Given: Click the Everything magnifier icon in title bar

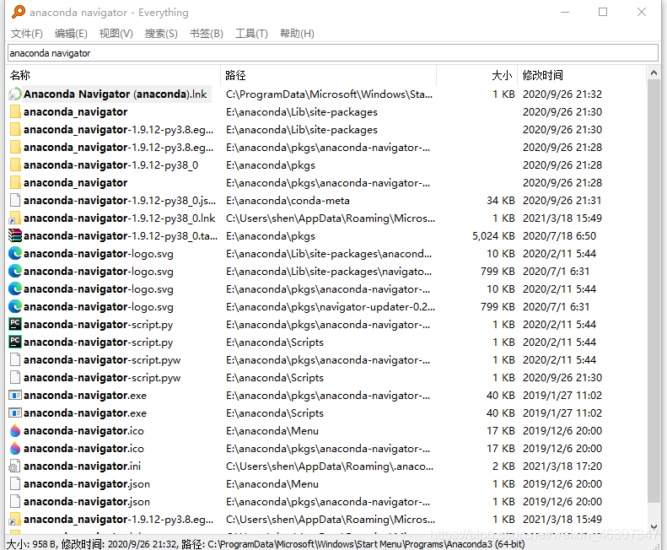Looking at the screenshot, I should coord(19,12).
